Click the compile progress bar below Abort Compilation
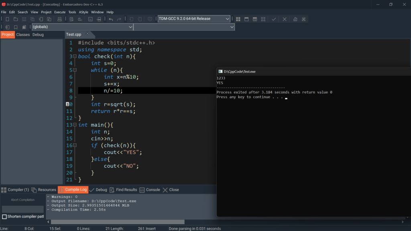 pos(23,209)
